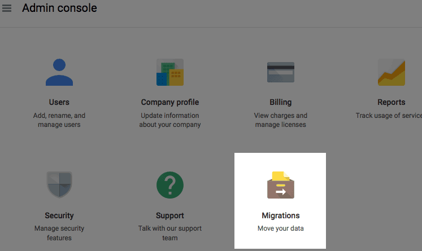This screenshot has height=251, width=422.
Task: Open the Security title link
Action: [59, 216]
